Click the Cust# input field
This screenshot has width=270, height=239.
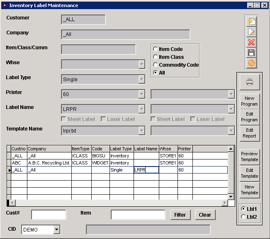pyautogui.click(x=49, y=215)
